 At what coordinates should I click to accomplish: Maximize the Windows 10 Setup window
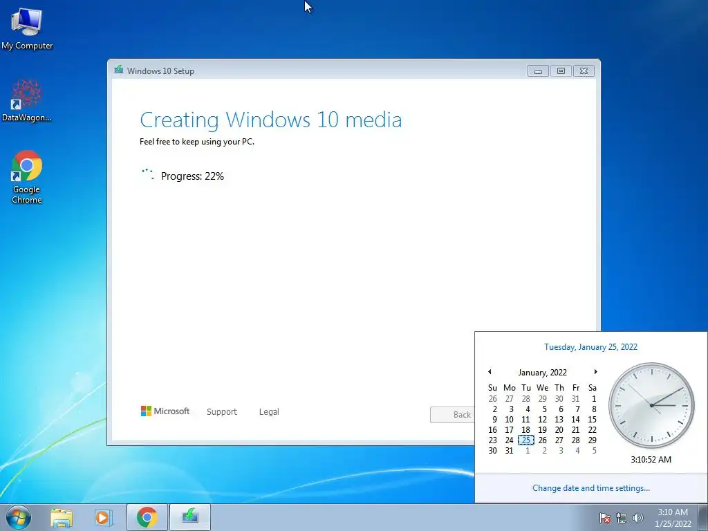(561, 71)
